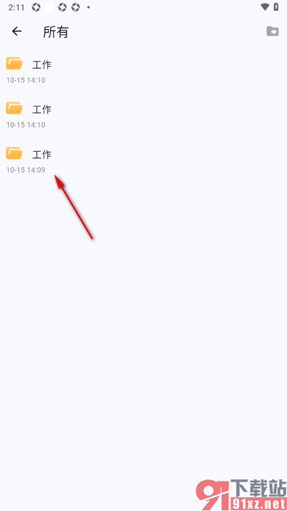The width and height of the screenshot is (287, 511).
Task: Tap the battery charging icon
Action: click(276, 7)
